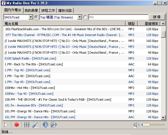Select 1.FM - Back To The 80s
The width and height of the screenshot is (168, 135).
coord(82,64)
